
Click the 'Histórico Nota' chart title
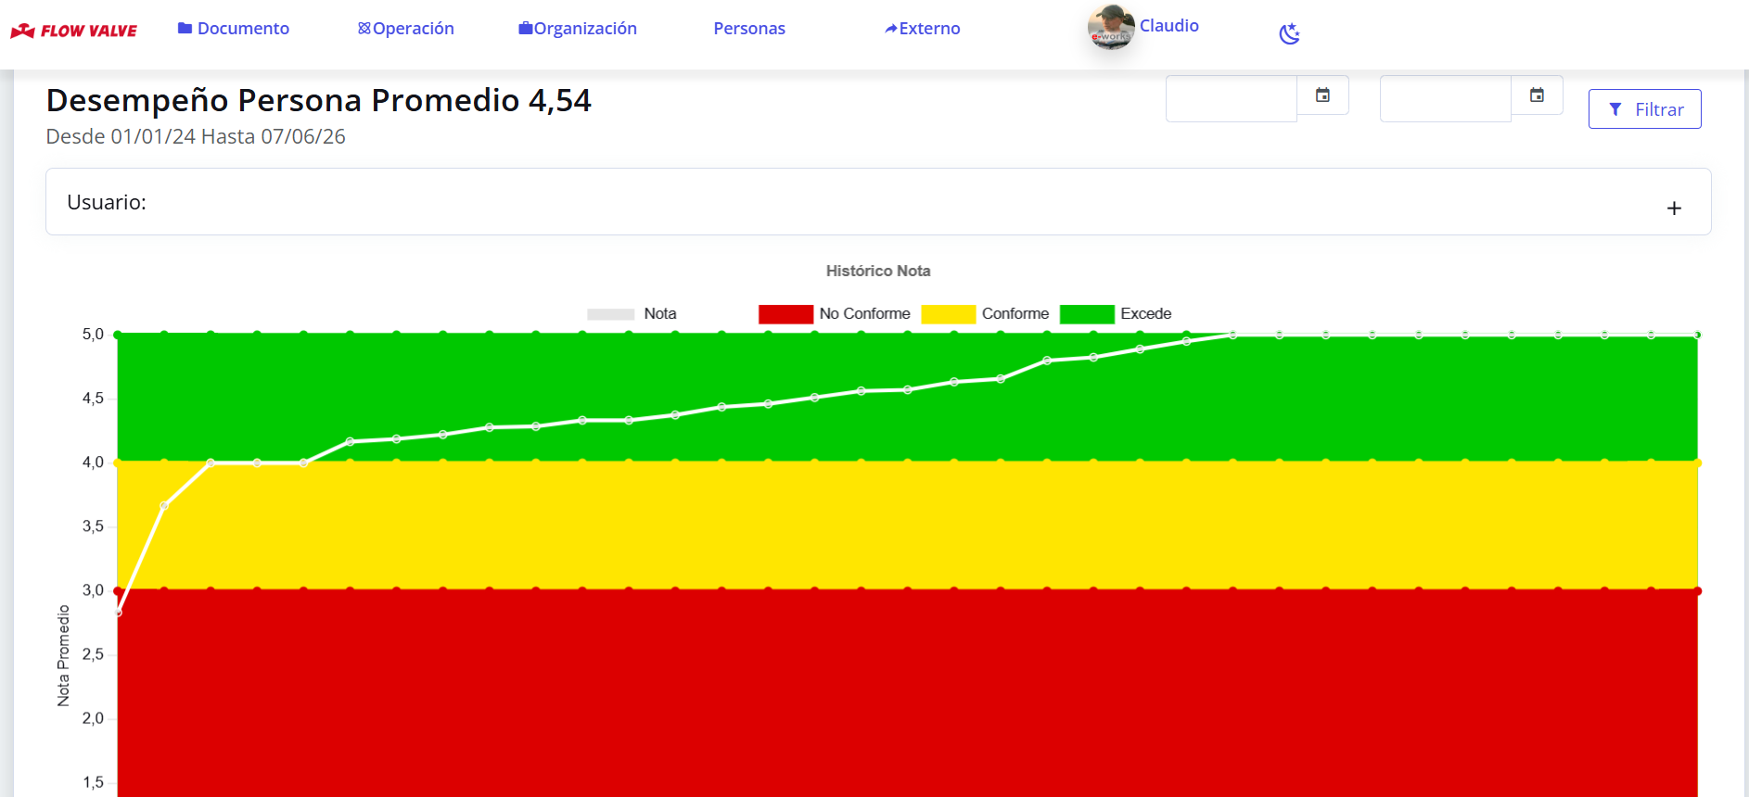[878, 271]
